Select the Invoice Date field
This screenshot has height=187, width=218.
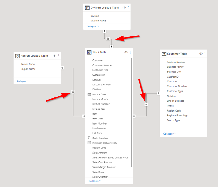click(99, 94)
